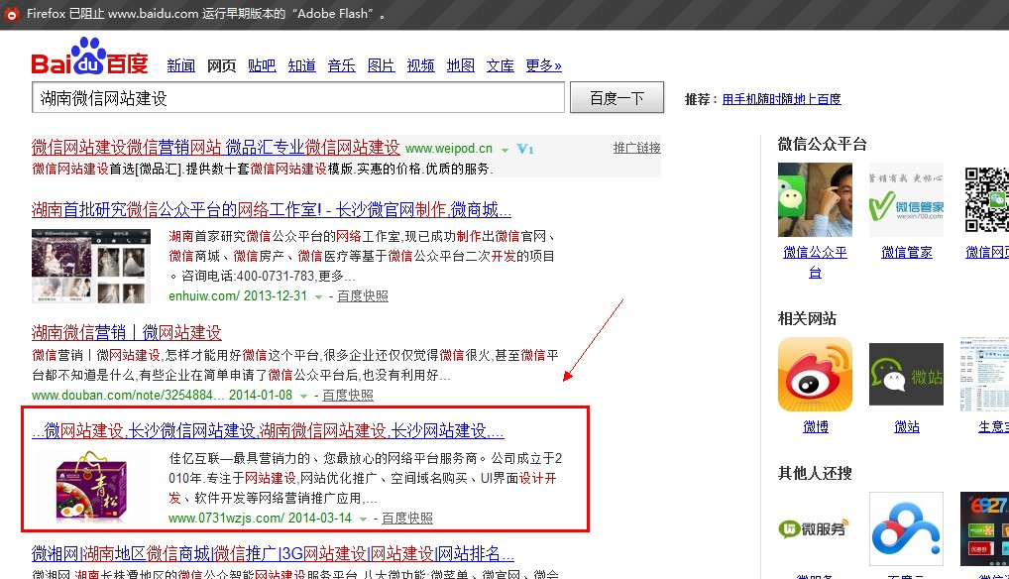
Task: Open the 更多» more products link
Action: pyautogui.click(x=544, y=65)
